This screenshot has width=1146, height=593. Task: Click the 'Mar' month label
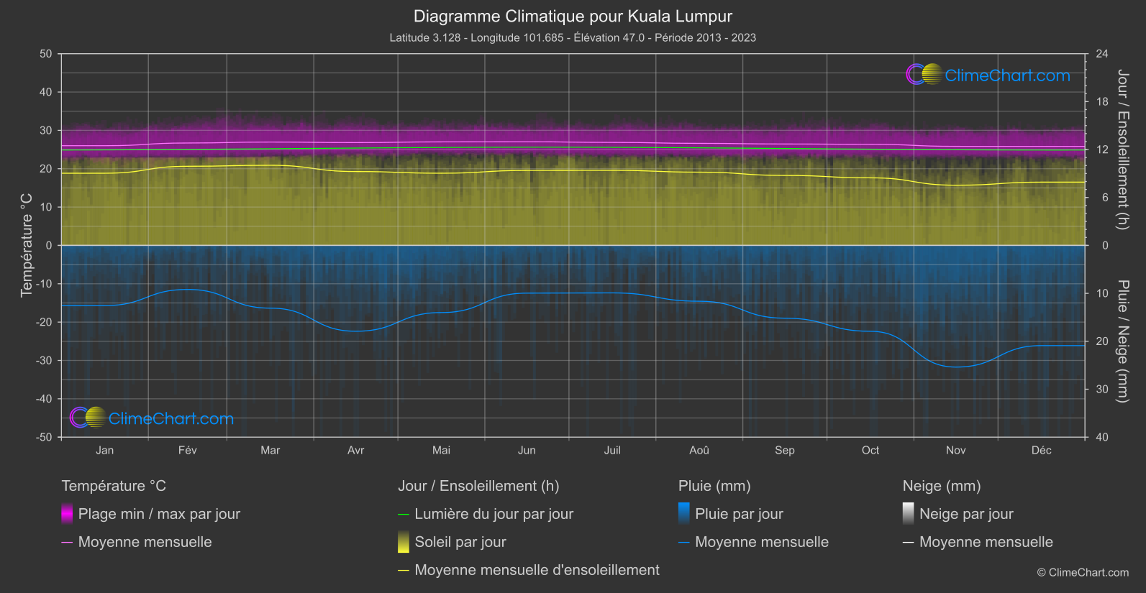click(270, 450)
